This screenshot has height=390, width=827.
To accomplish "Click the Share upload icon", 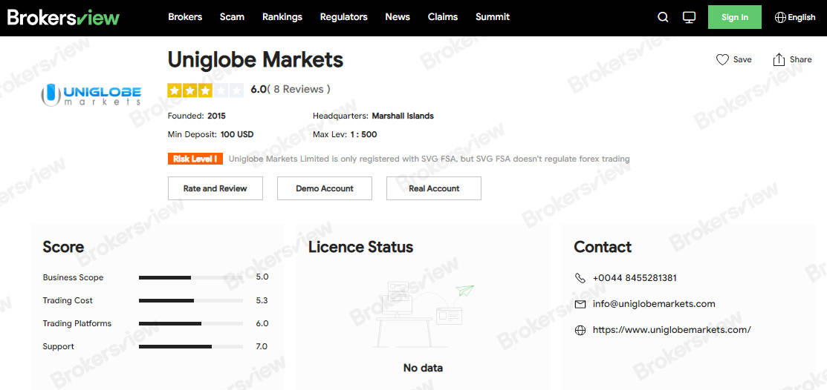I will (x=779, y=59).
